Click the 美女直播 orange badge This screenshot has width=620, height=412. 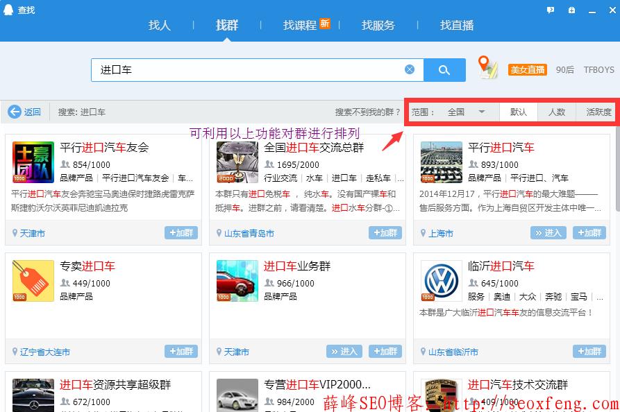pos(526,69)
